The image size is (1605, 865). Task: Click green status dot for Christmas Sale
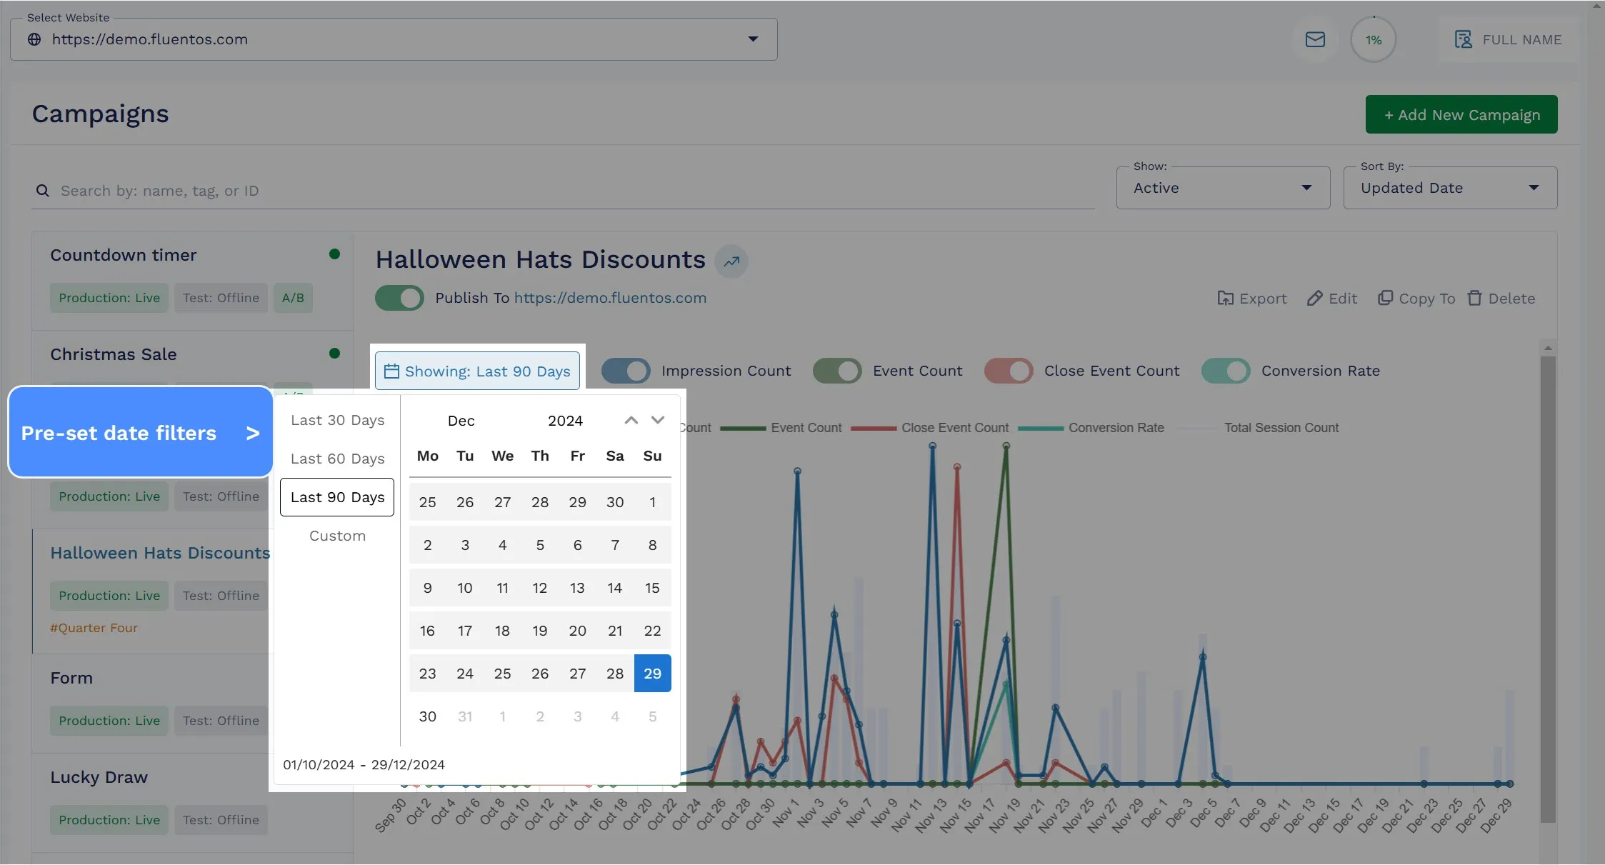tap(334, 354)
